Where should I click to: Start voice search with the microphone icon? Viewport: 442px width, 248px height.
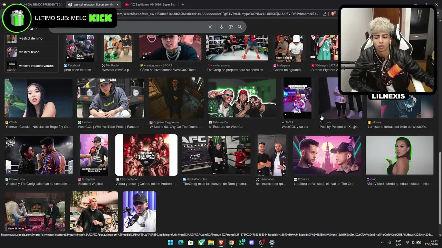pyautogui.click(x=221, y=27)
